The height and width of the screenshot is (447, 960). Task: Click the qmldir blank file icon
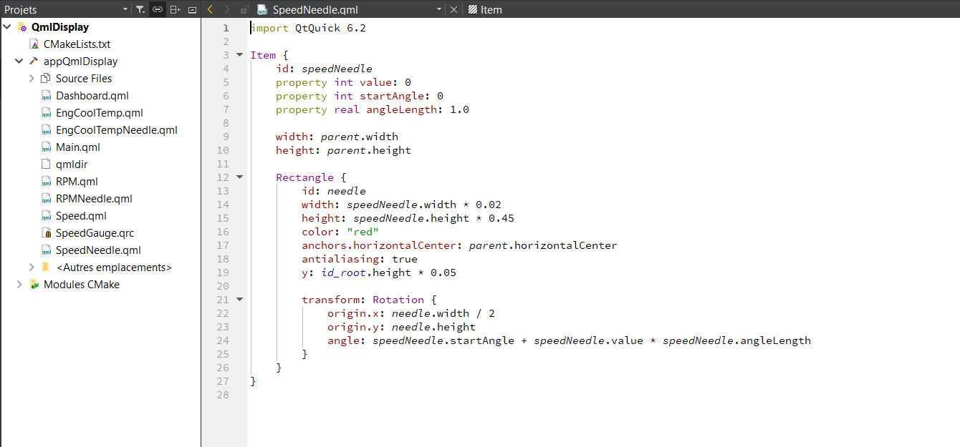46,164
